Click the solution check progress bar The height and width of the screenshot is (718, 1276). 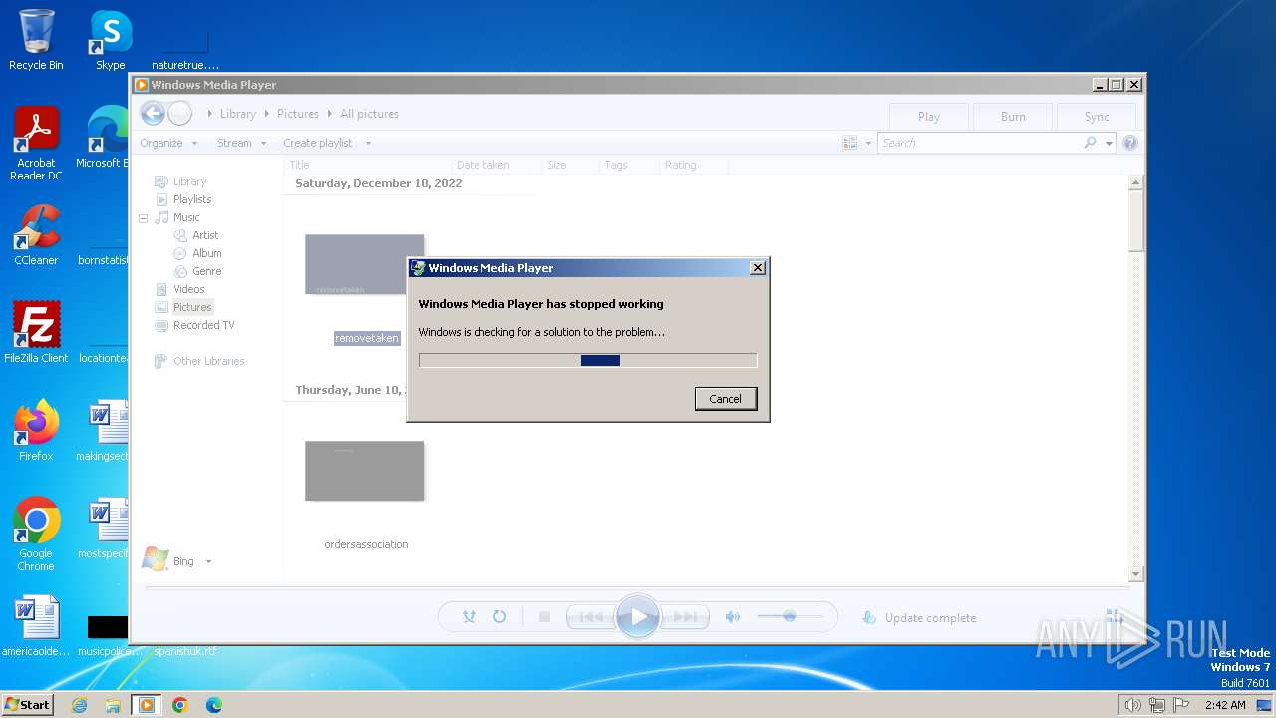(588, 360)
